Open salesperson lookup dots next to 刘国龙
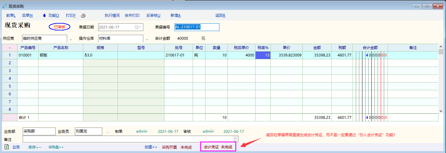Screen dimensions: 446x153 108,132
